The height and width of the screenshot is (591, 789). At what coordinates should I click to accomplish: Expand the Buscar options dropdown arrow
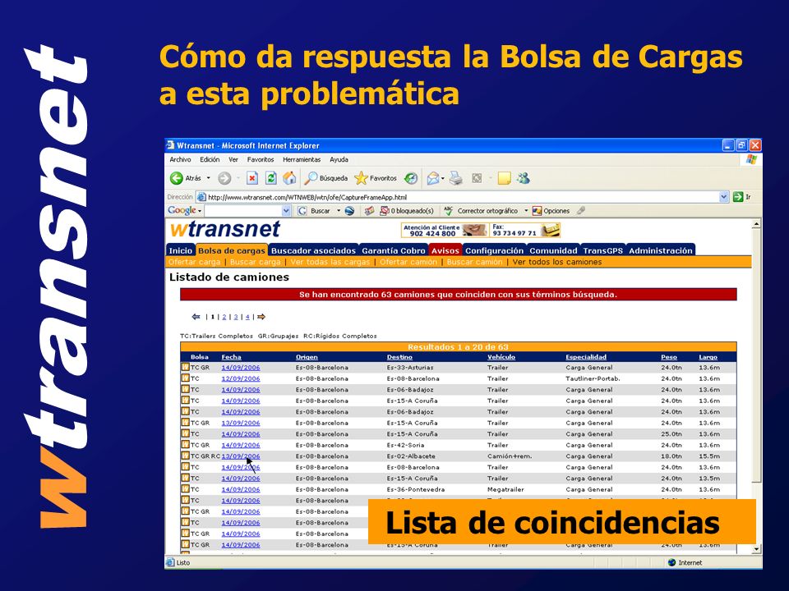[338, 211]
